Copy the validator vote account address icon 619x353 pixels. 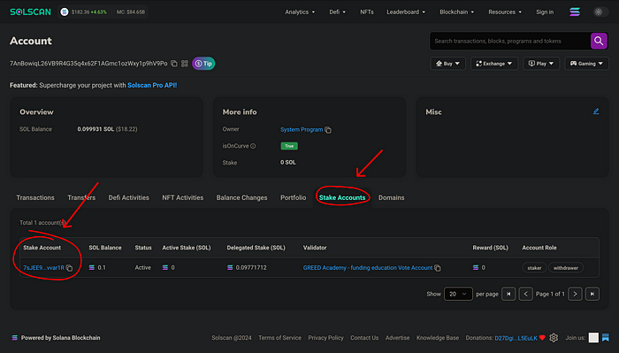coord(438,268)
